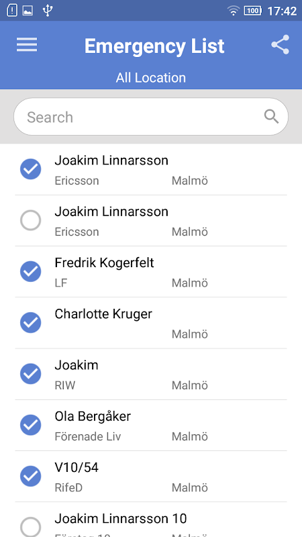
Task: Tap the SIM alert status icon
Action: pyautogui.click(x=12, y=11)
